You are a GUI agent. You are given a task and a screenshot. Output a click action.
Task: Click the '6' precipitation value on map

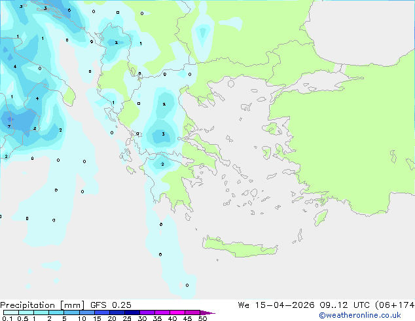pyautogui.click(x=69, y=10)
